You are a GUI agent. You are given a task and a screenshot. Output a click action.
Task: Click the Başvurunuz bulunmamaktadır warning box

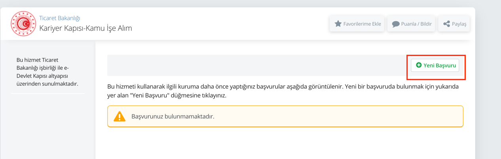coord(285,116)
